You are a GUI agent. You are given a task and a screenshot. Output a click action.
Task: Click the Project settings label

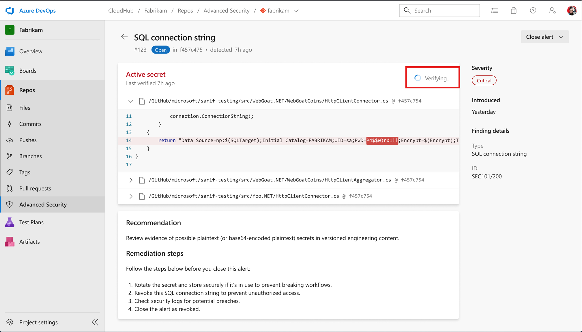[x=38, y=322]
